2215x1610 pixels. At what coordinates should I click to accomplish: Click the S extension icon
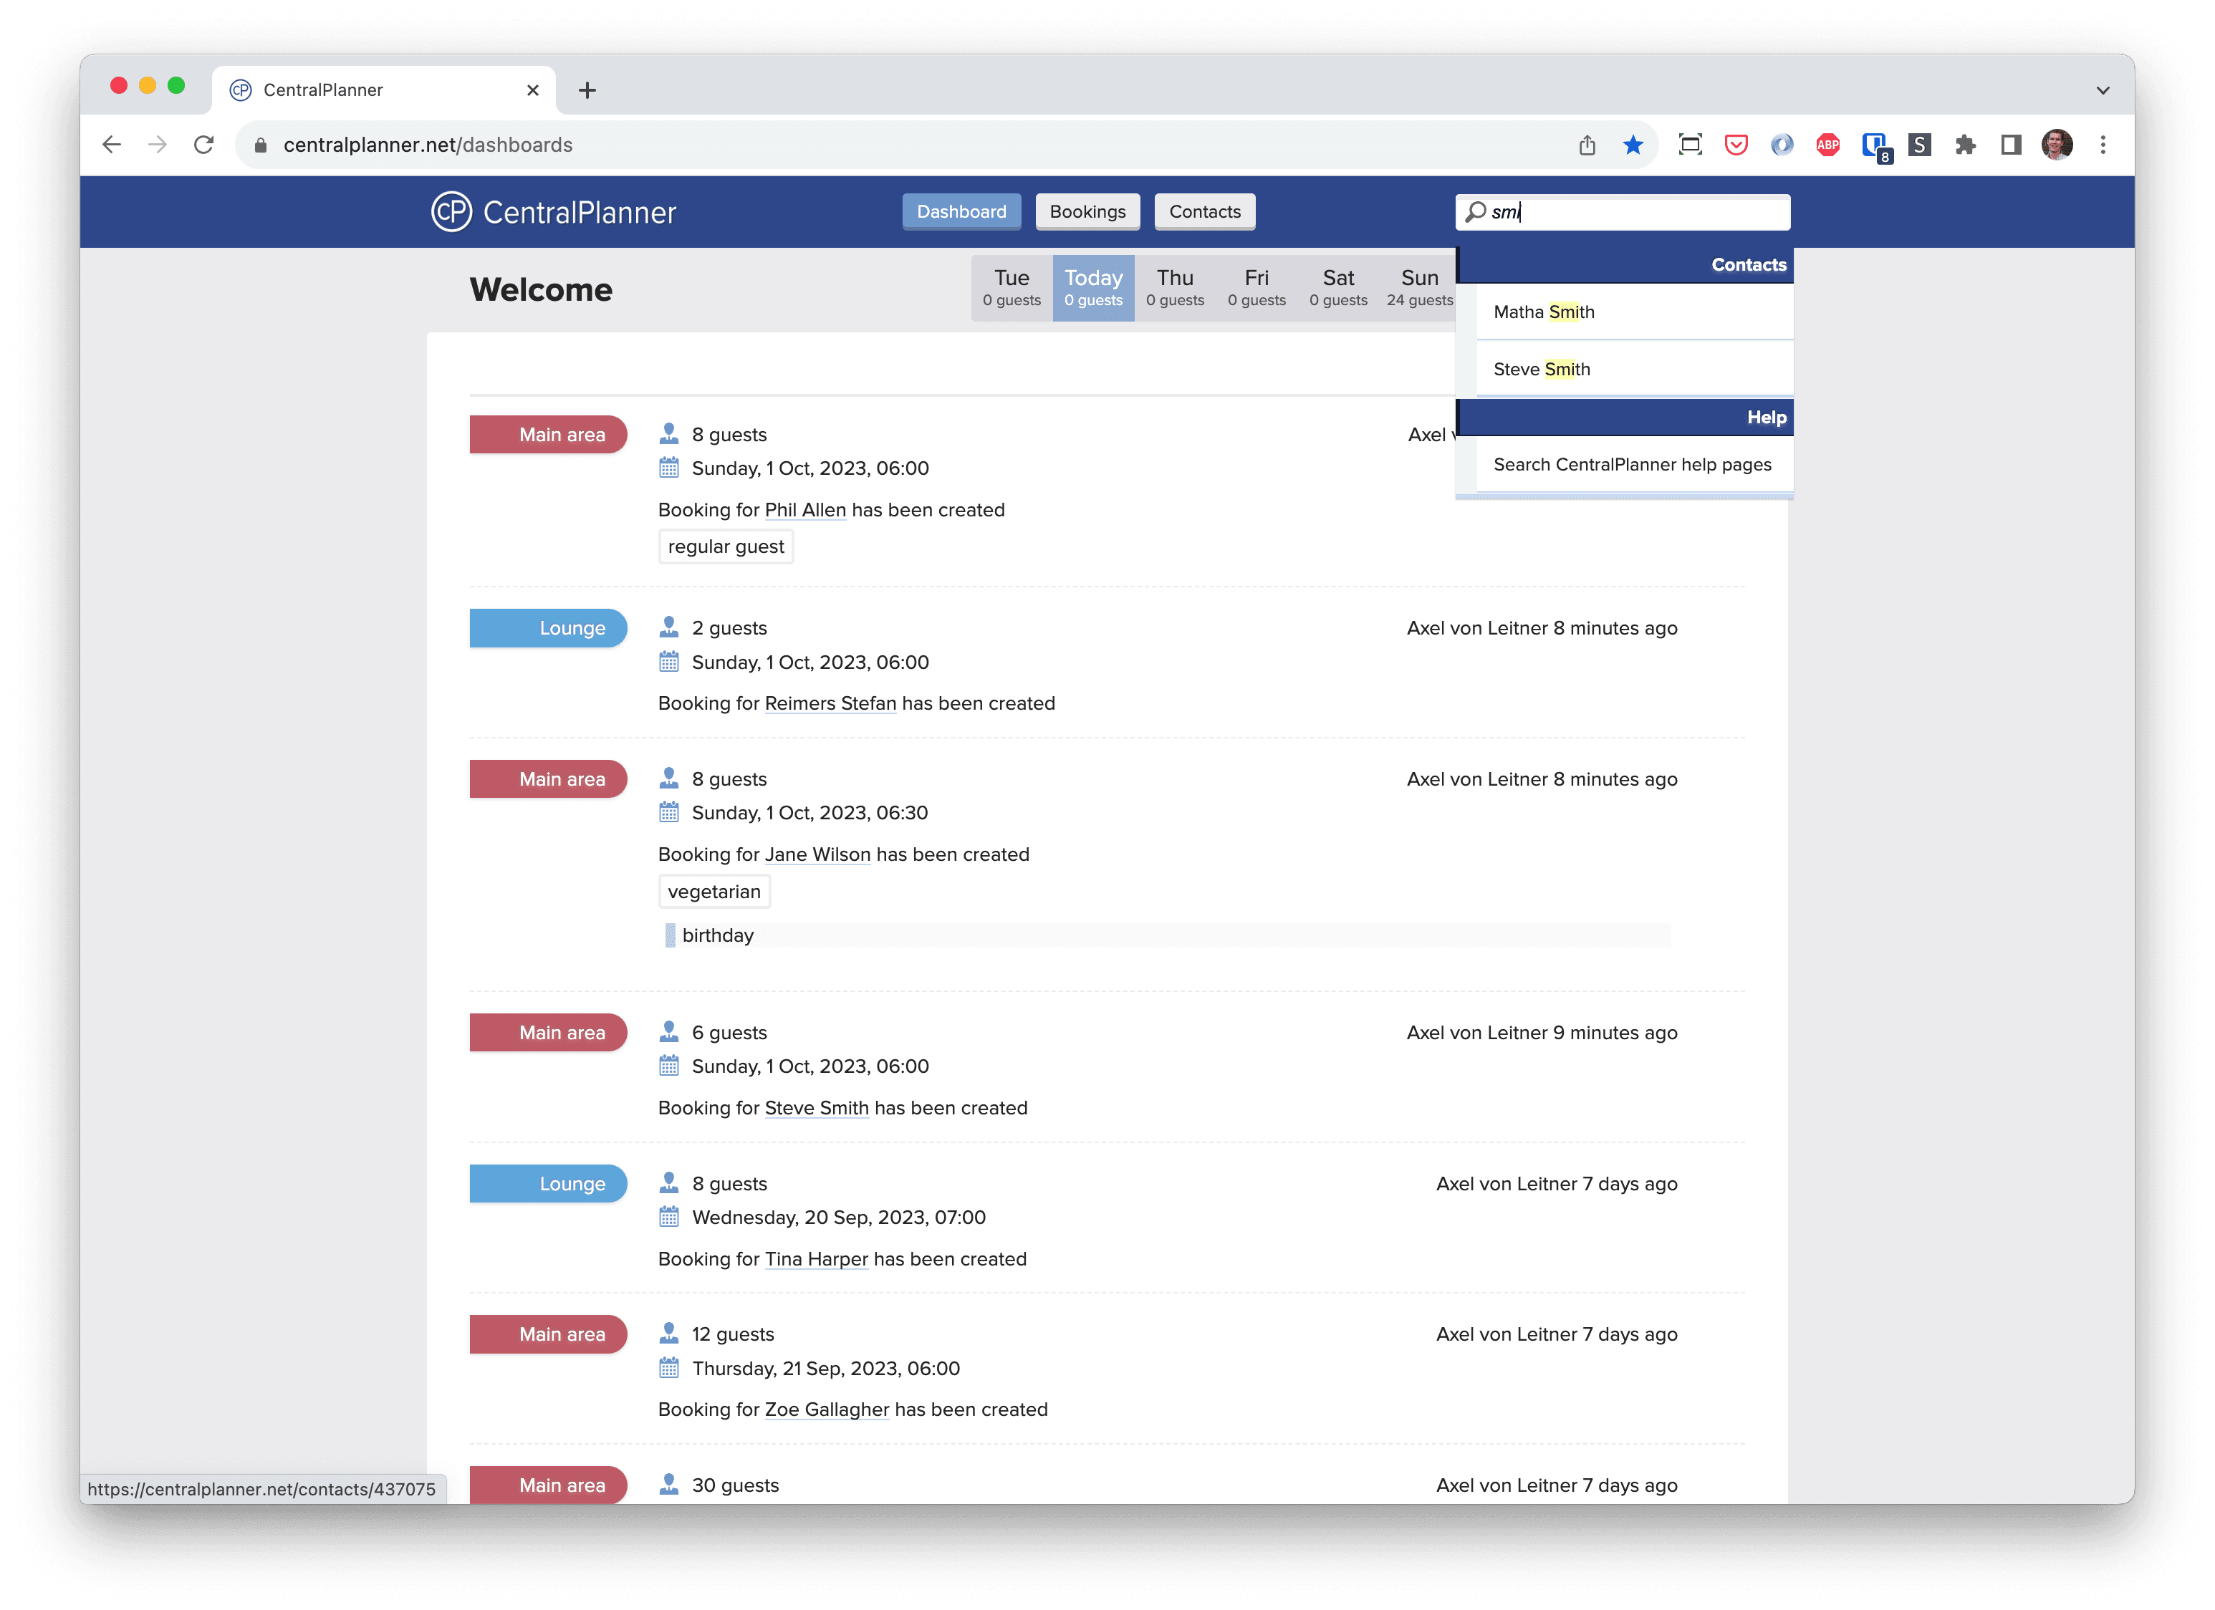(1919, 145)
